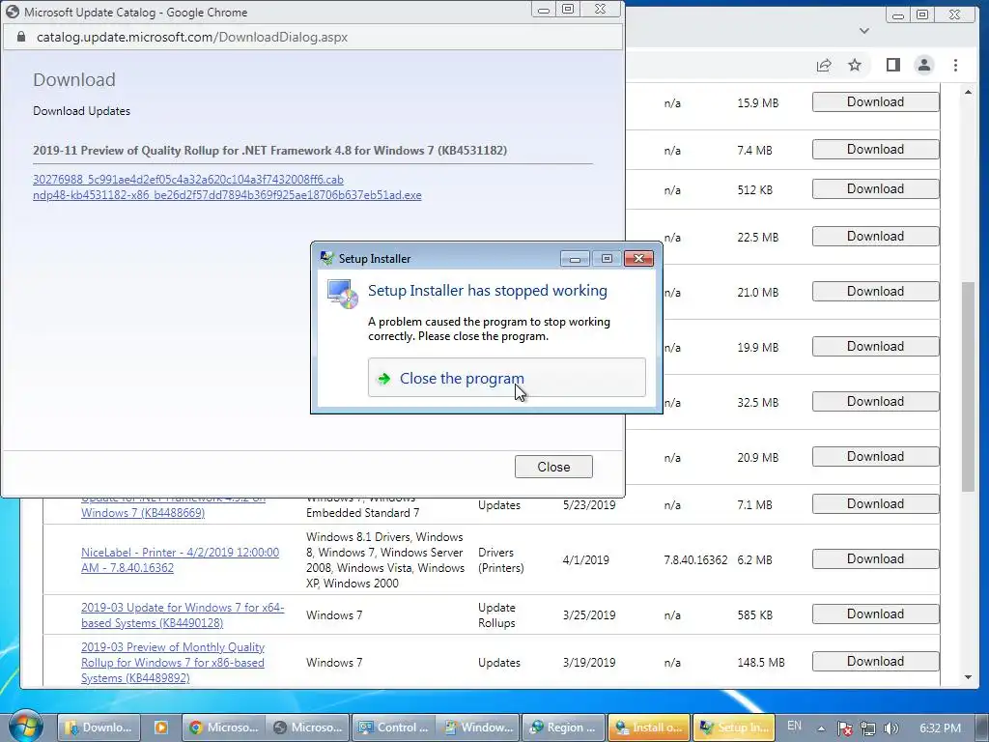Switch to the Region ... taskbar item
The image size is (989, 742).
coord(563,728)
